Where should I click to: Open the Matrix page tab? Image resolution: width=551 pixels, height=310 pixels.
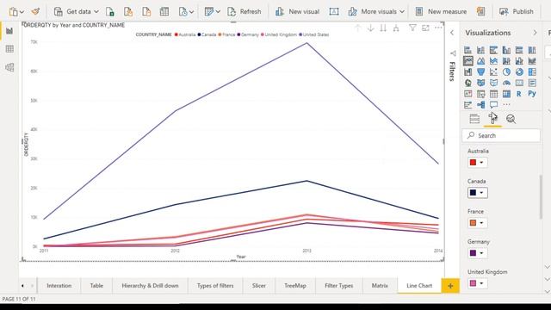tap(380, 286)
